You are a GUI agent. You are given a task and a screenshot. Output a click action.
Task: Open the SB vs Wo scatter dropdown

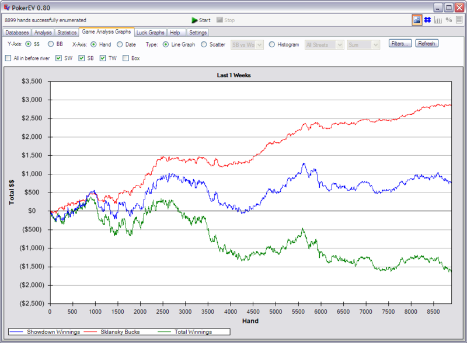coord(247,45)
